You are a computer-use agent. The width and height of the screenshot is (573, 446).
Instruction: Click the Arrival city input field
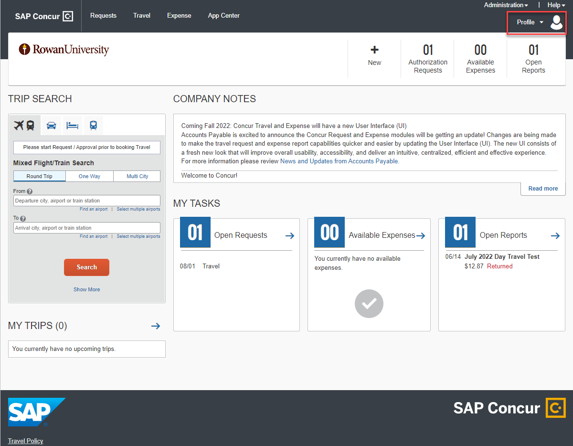point(87,228)
